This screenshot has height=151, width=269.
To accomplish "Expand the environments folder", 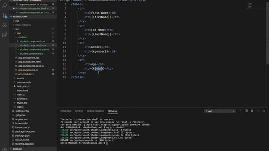I will (x=24, y=82).
